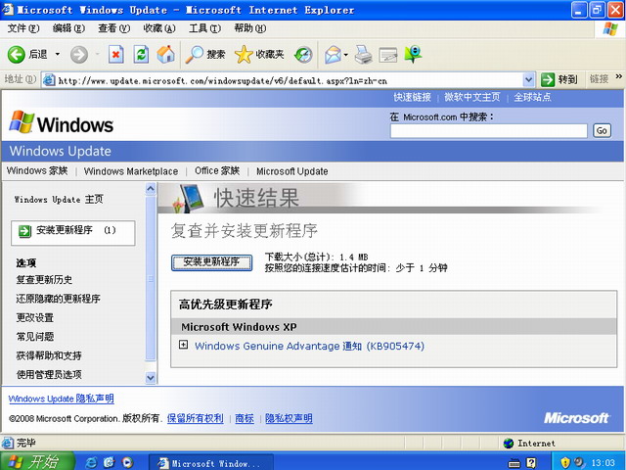Click second Quick Launch icon

pos(109,462)
